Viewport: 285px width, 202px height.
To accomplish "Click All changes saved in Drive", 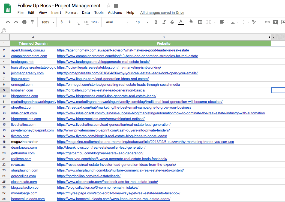I will click(162, 13).
